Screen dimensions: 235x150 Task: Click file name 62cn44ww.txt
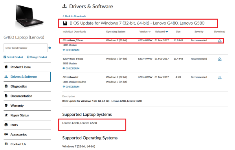(70, 77)
